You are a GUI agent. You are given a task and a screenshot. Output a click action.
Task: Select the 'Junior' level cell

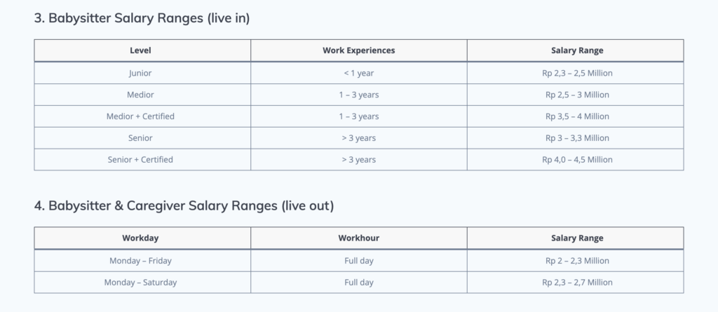(140, 73)
